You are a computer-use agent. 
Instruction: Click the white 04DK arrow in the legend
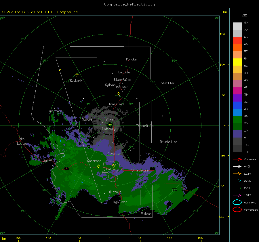(x=237, y=167)
